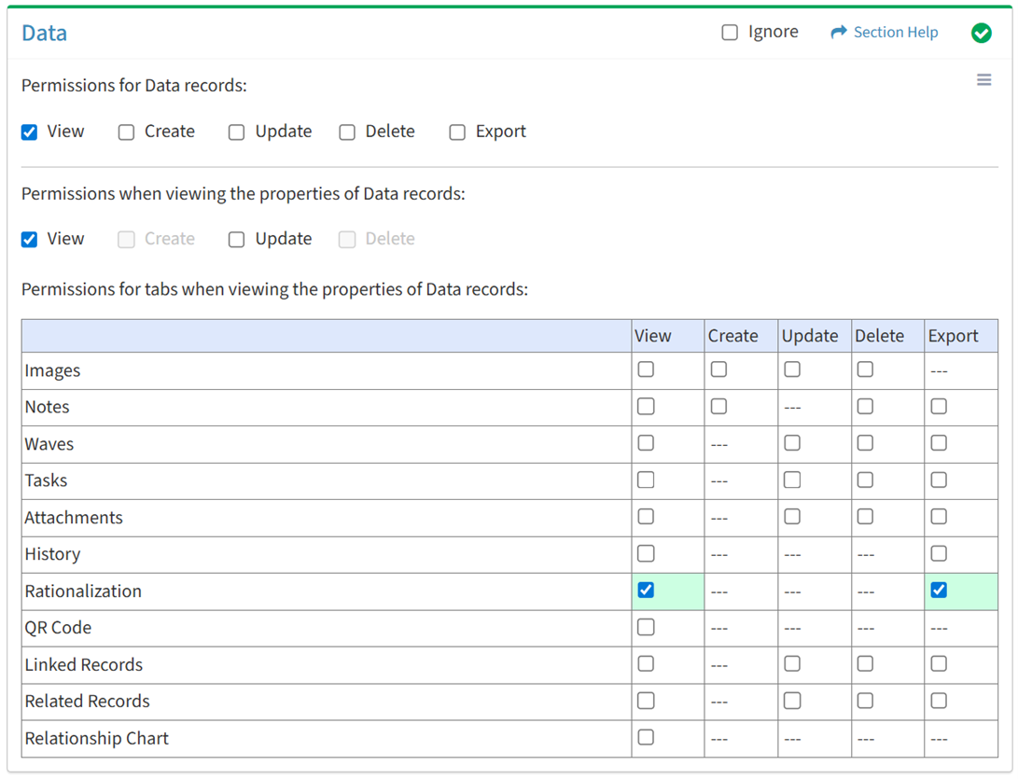The height and width of the screenshot is (779, 1018).
Task: Enable Create for the Notes tab
Action: [718, 407]
